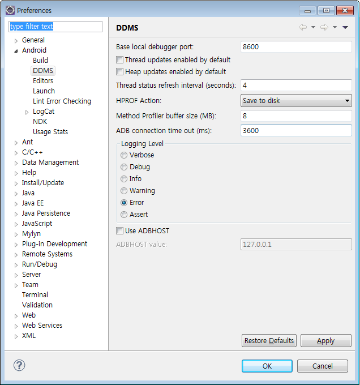Select the Remote Systems category

click(x=47, y=254)
